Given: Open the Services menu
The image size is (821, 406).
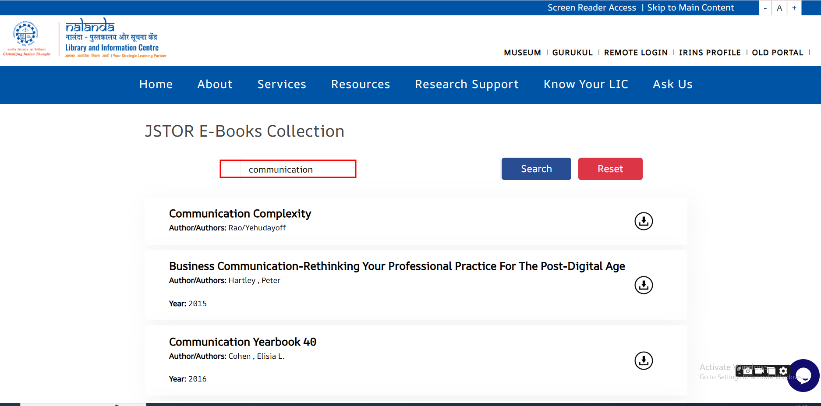Looking at the screenshot, I should pyautogui.click(x=282, y=84).
